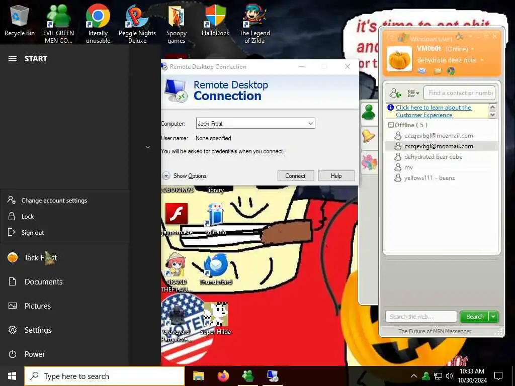Click the green buddy tab beside Messenger

tap(369, 113)
